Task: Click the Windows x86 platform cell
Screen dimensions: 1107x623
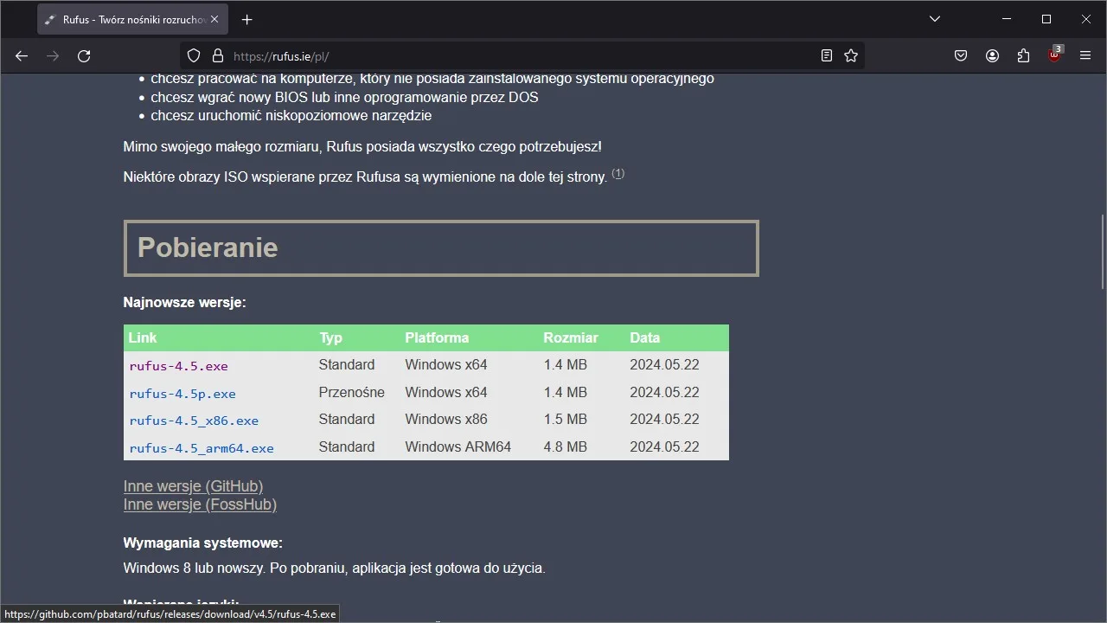Action: [446, 419]
